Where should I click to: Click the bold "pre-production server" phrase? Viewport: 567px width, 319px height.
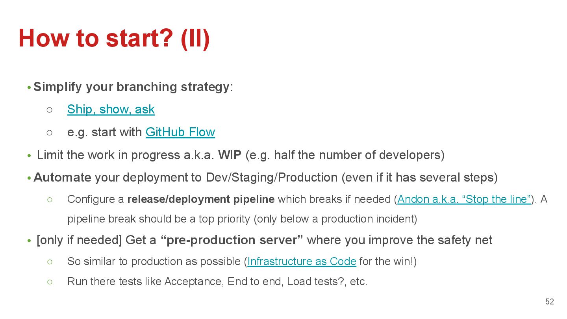click(x=232, y=240)
